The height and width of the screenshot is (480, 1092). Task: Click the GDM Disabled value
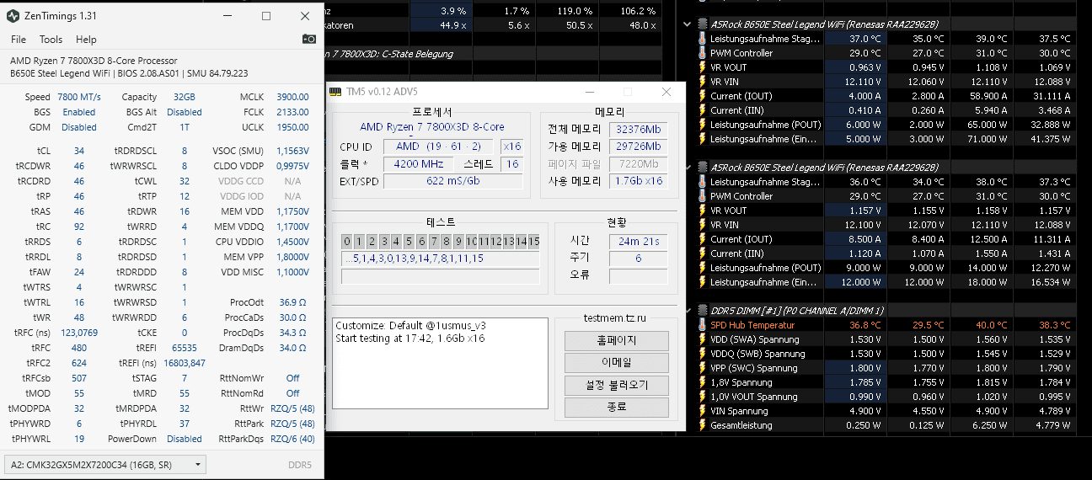point(79,127)
